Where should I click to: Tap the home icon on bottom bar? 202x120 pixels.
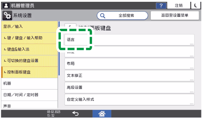[102, 114]
